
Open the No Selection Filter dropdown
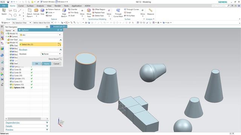(x=22, y=22)
